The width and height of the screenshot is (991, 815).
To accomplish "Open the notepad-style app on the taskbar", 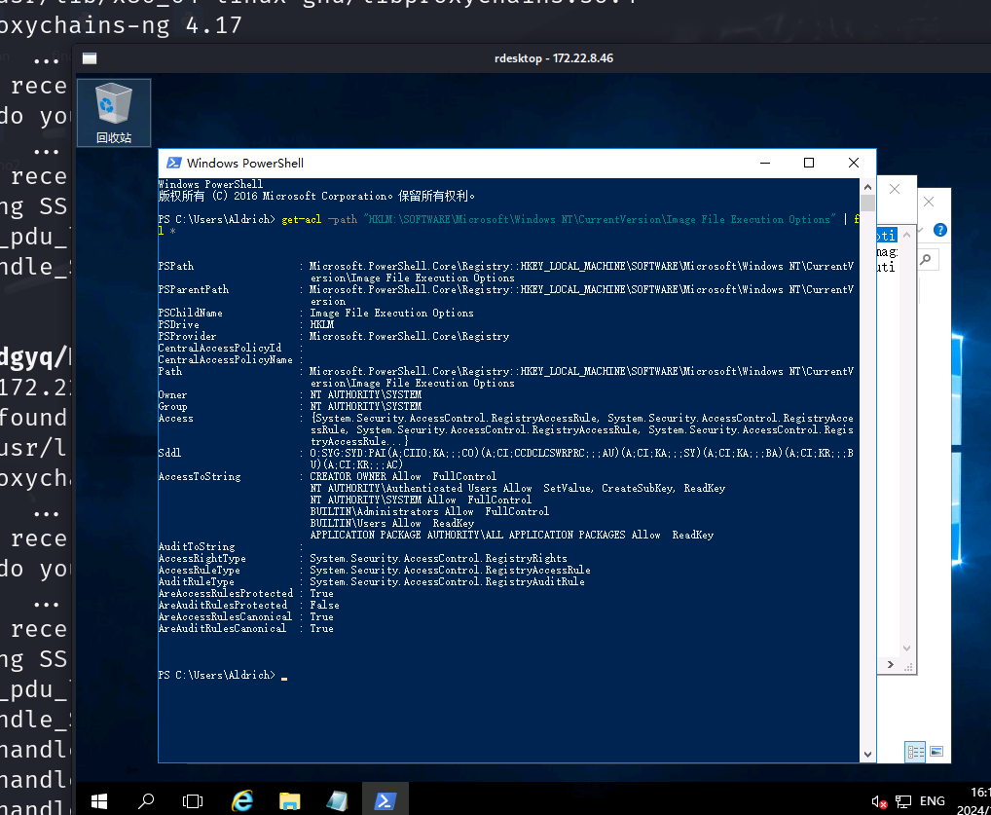I will tap(337, 801).
